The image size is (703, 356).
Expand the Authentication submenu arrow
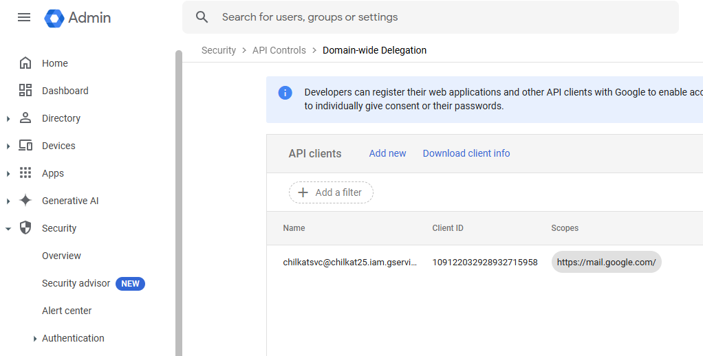pos(35,339)
